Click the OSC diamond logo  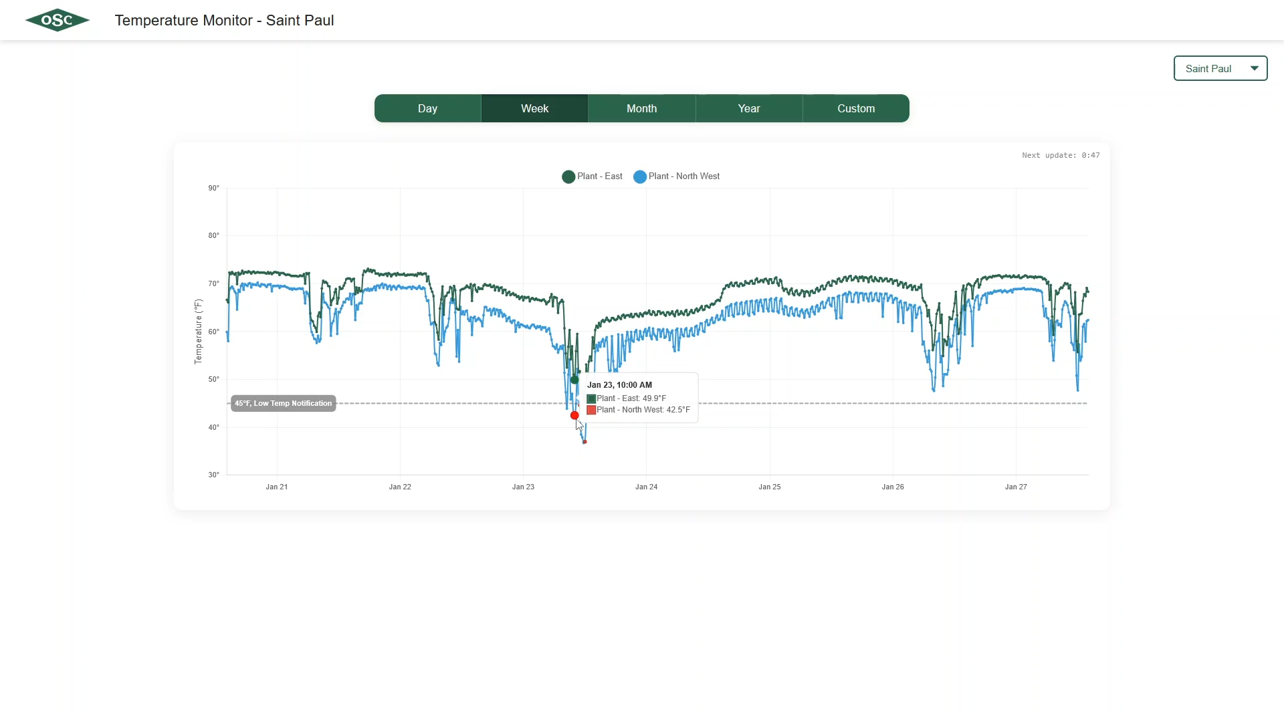point(58,20)
